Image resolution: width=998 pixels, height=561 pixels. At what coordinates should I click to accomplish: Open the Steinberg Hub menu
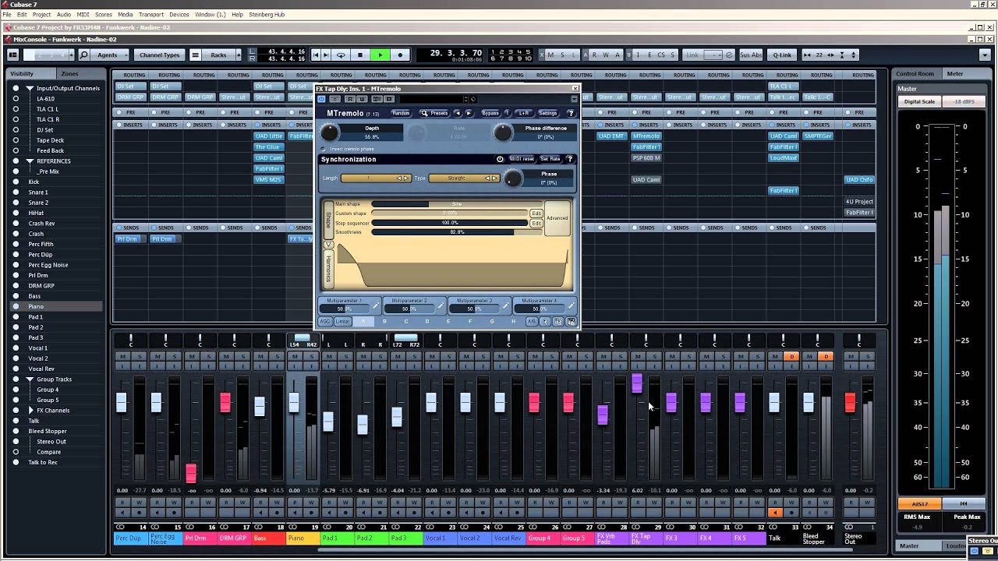(267, 14)
